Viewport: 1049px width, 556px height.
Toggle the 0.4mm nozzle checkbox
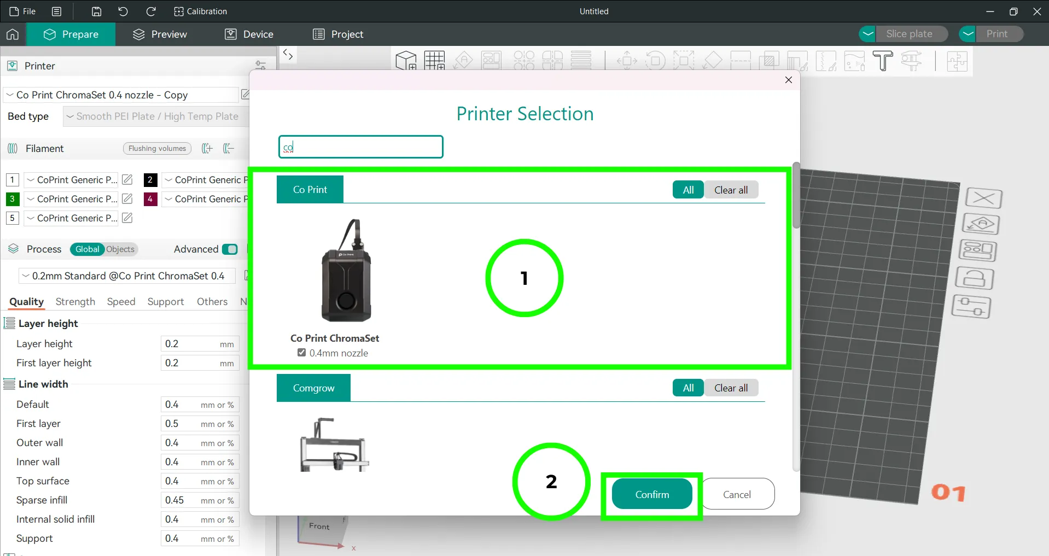click(301, 353)
